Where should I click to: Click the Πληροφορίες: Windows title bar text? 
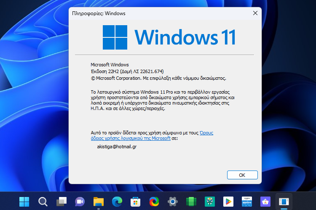(99, 13)
